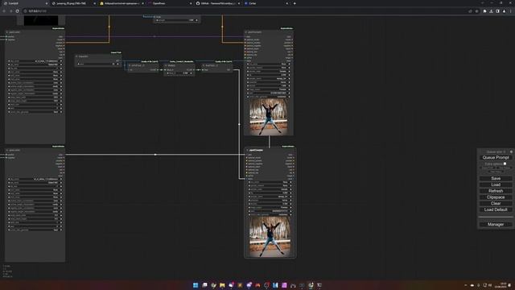
Task: Open the Windows Start menu
Action: coord(196,285)
